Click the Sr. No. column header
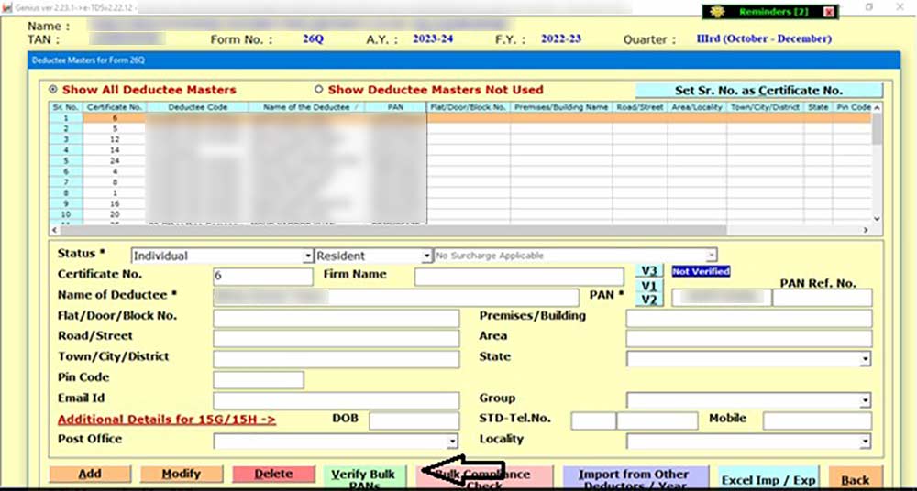Image resolution: width=917 pixels, height=491 pixels. tap(66, 107)
